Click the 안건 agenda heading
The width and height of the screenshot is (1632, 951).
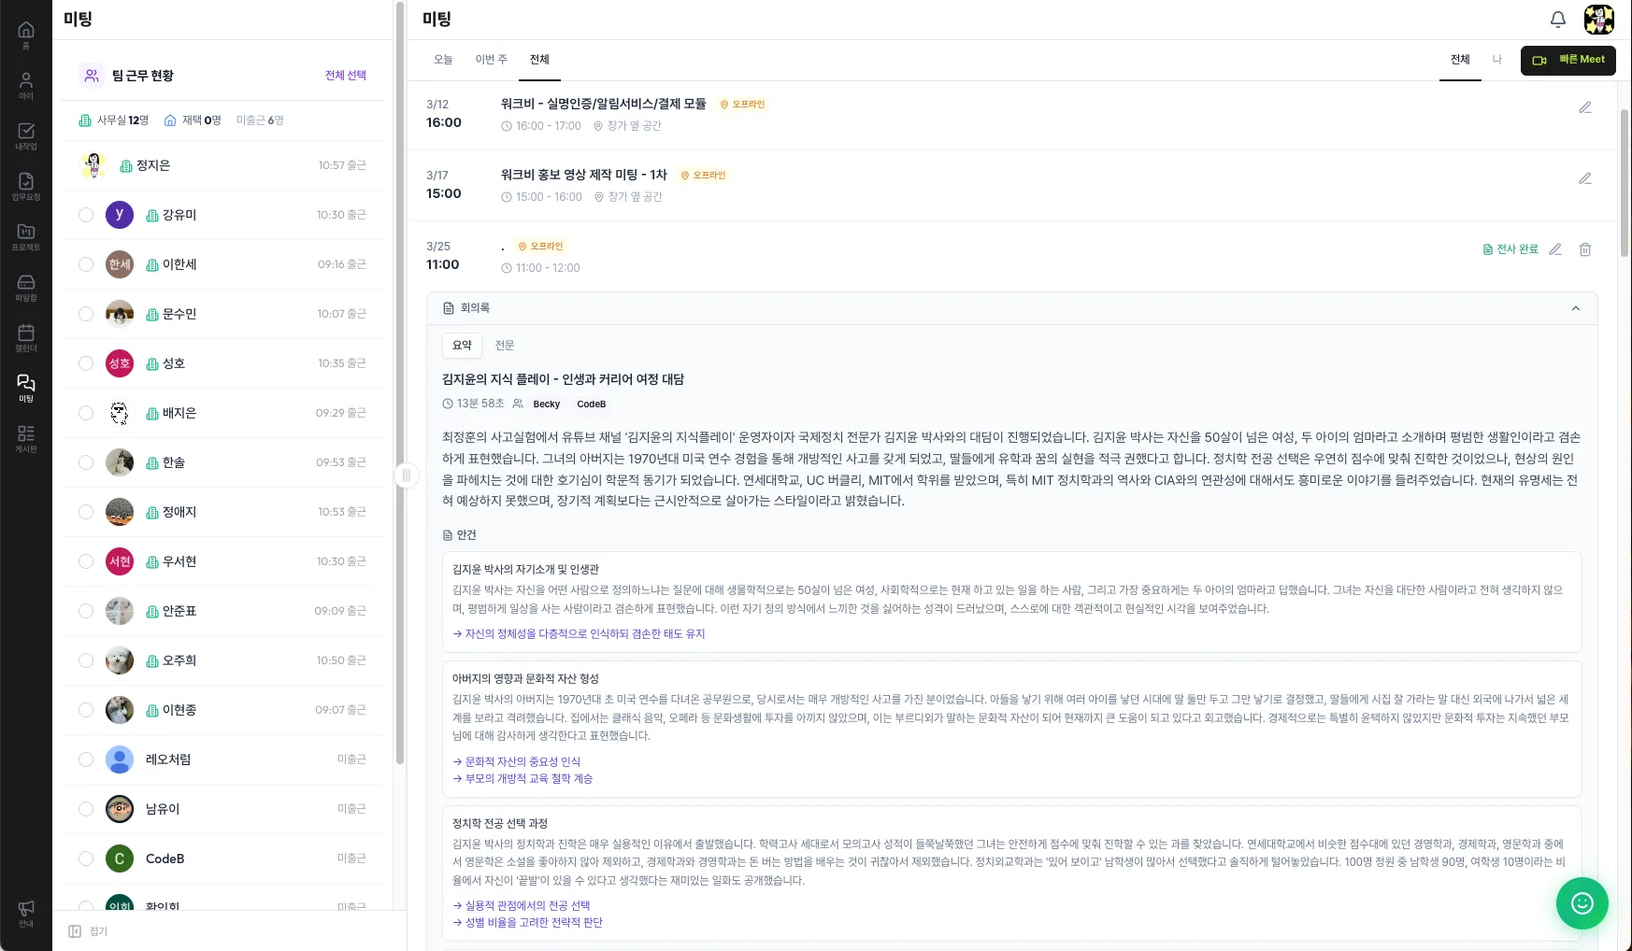coord(460,535)
